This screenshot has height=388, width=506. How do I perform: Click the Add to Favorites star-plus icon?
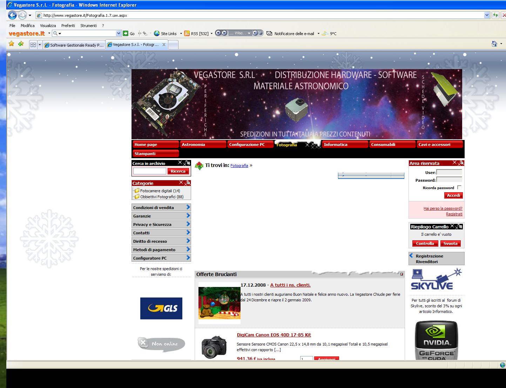[x=21, y=44]
